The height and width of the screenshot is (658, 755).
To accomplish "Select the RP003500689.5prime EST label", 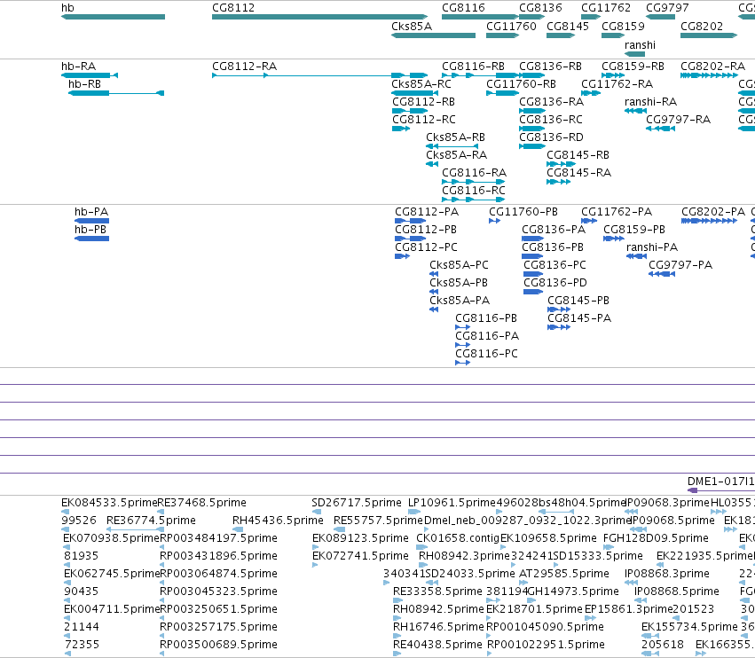I will [x=218, y=645].
